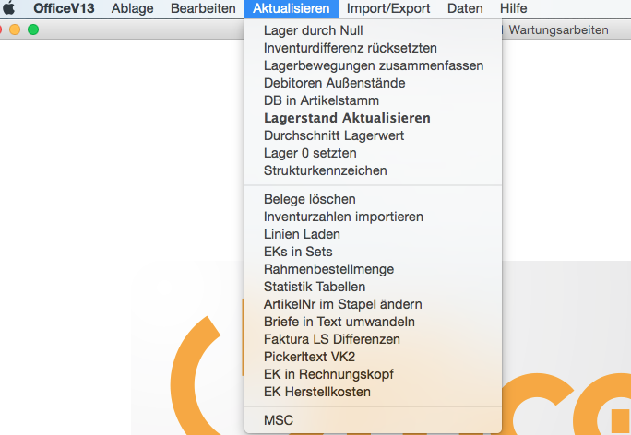Open the Apple menu icon
The width and height of the screenshot is (631, 435).
coord(9,8)
